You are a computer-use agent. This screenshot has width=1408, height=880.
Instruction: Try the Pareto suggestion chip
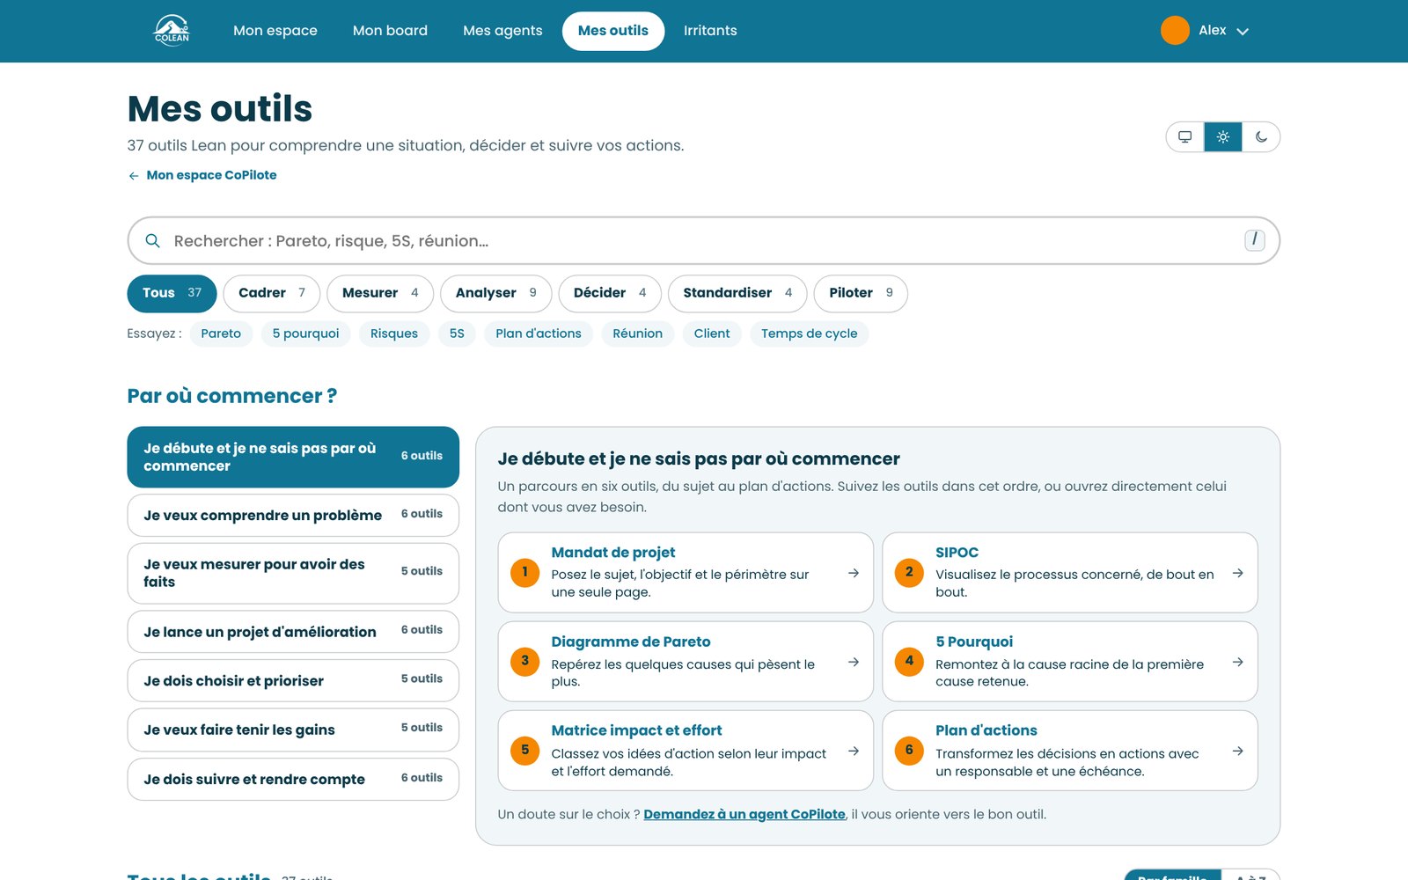coord(221,334)
